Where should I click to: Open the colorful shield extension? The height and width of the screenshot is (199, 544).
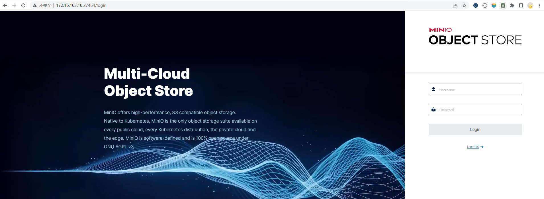point(494,5)
